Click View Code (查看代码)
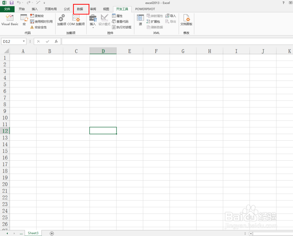This screenshot has height=236, width=293. pyautogui.click(x=120, y=21)
